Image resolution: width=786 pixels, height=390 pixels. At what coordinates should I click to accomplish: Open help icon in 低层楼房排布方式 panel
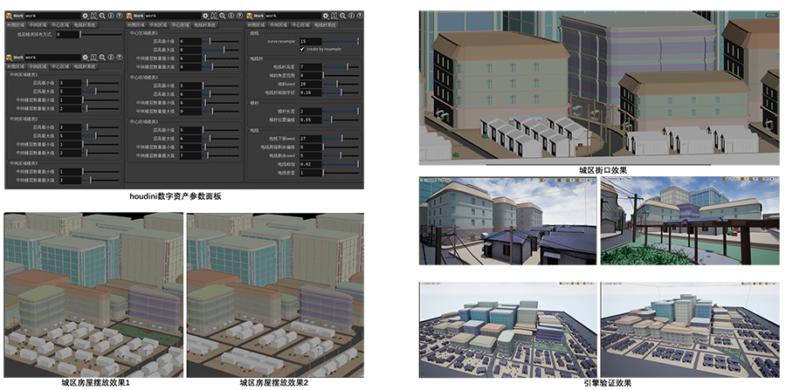119,16
